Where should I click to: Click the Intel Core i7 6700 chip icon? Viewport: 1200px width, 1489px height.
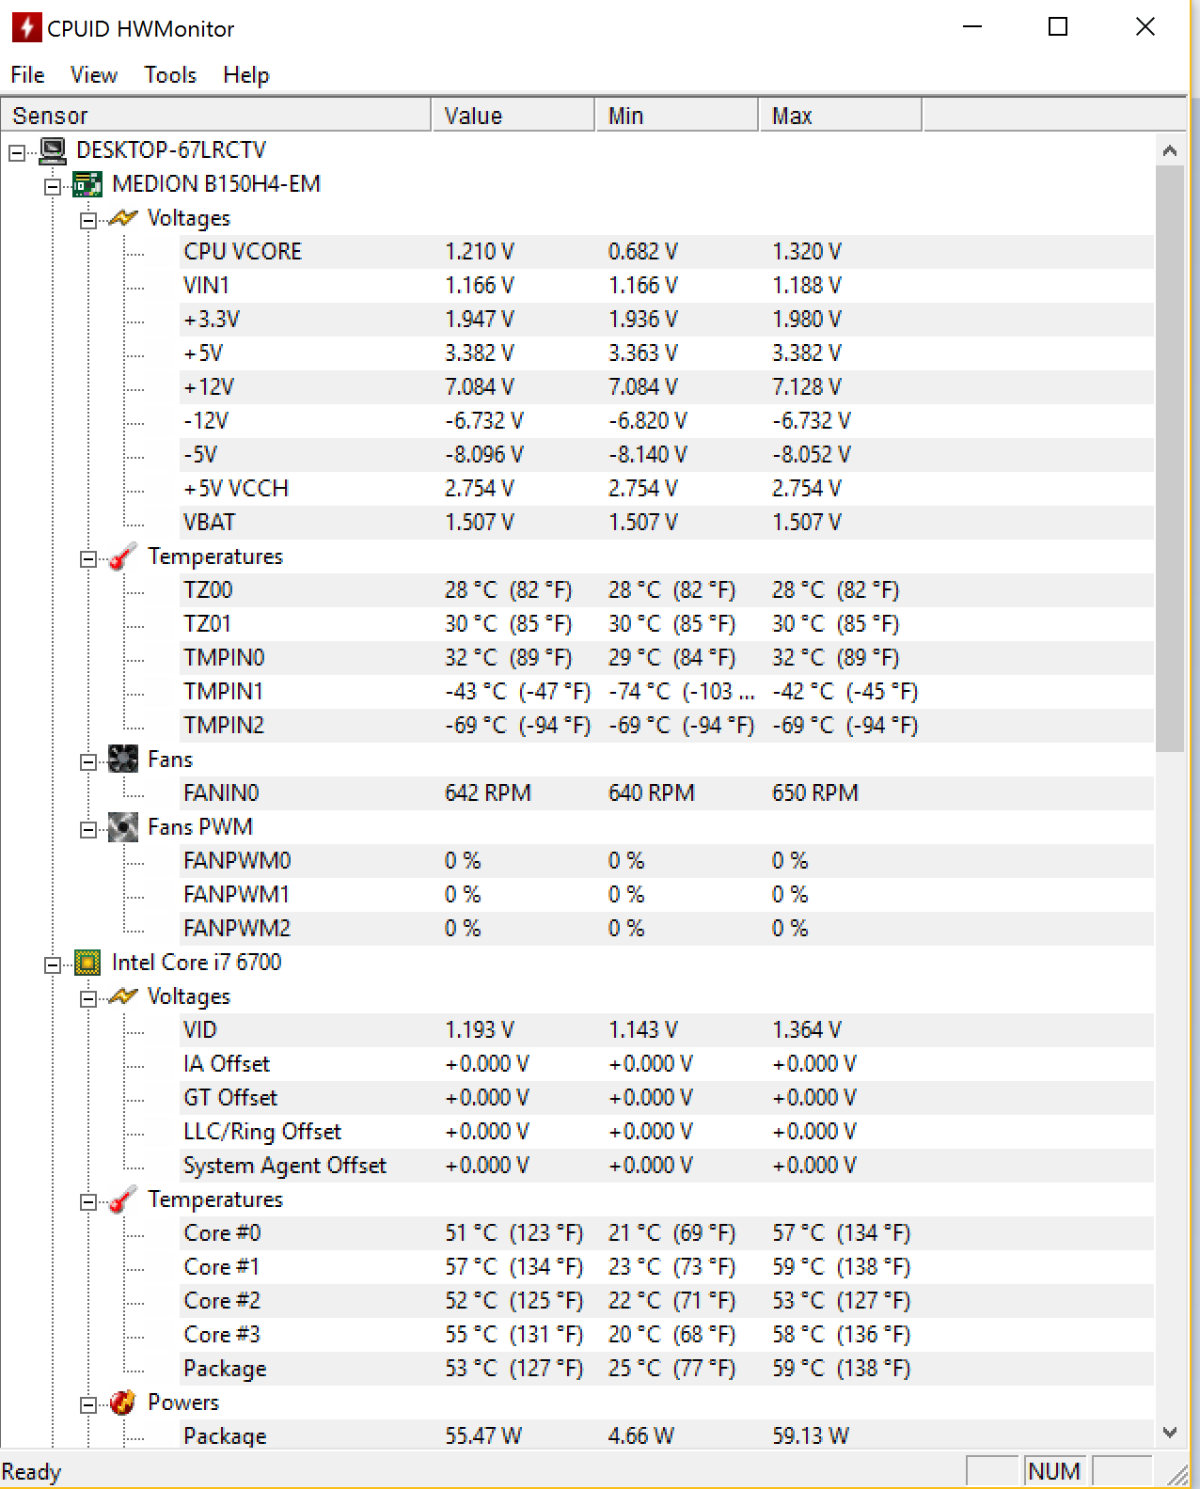[87, 963]
